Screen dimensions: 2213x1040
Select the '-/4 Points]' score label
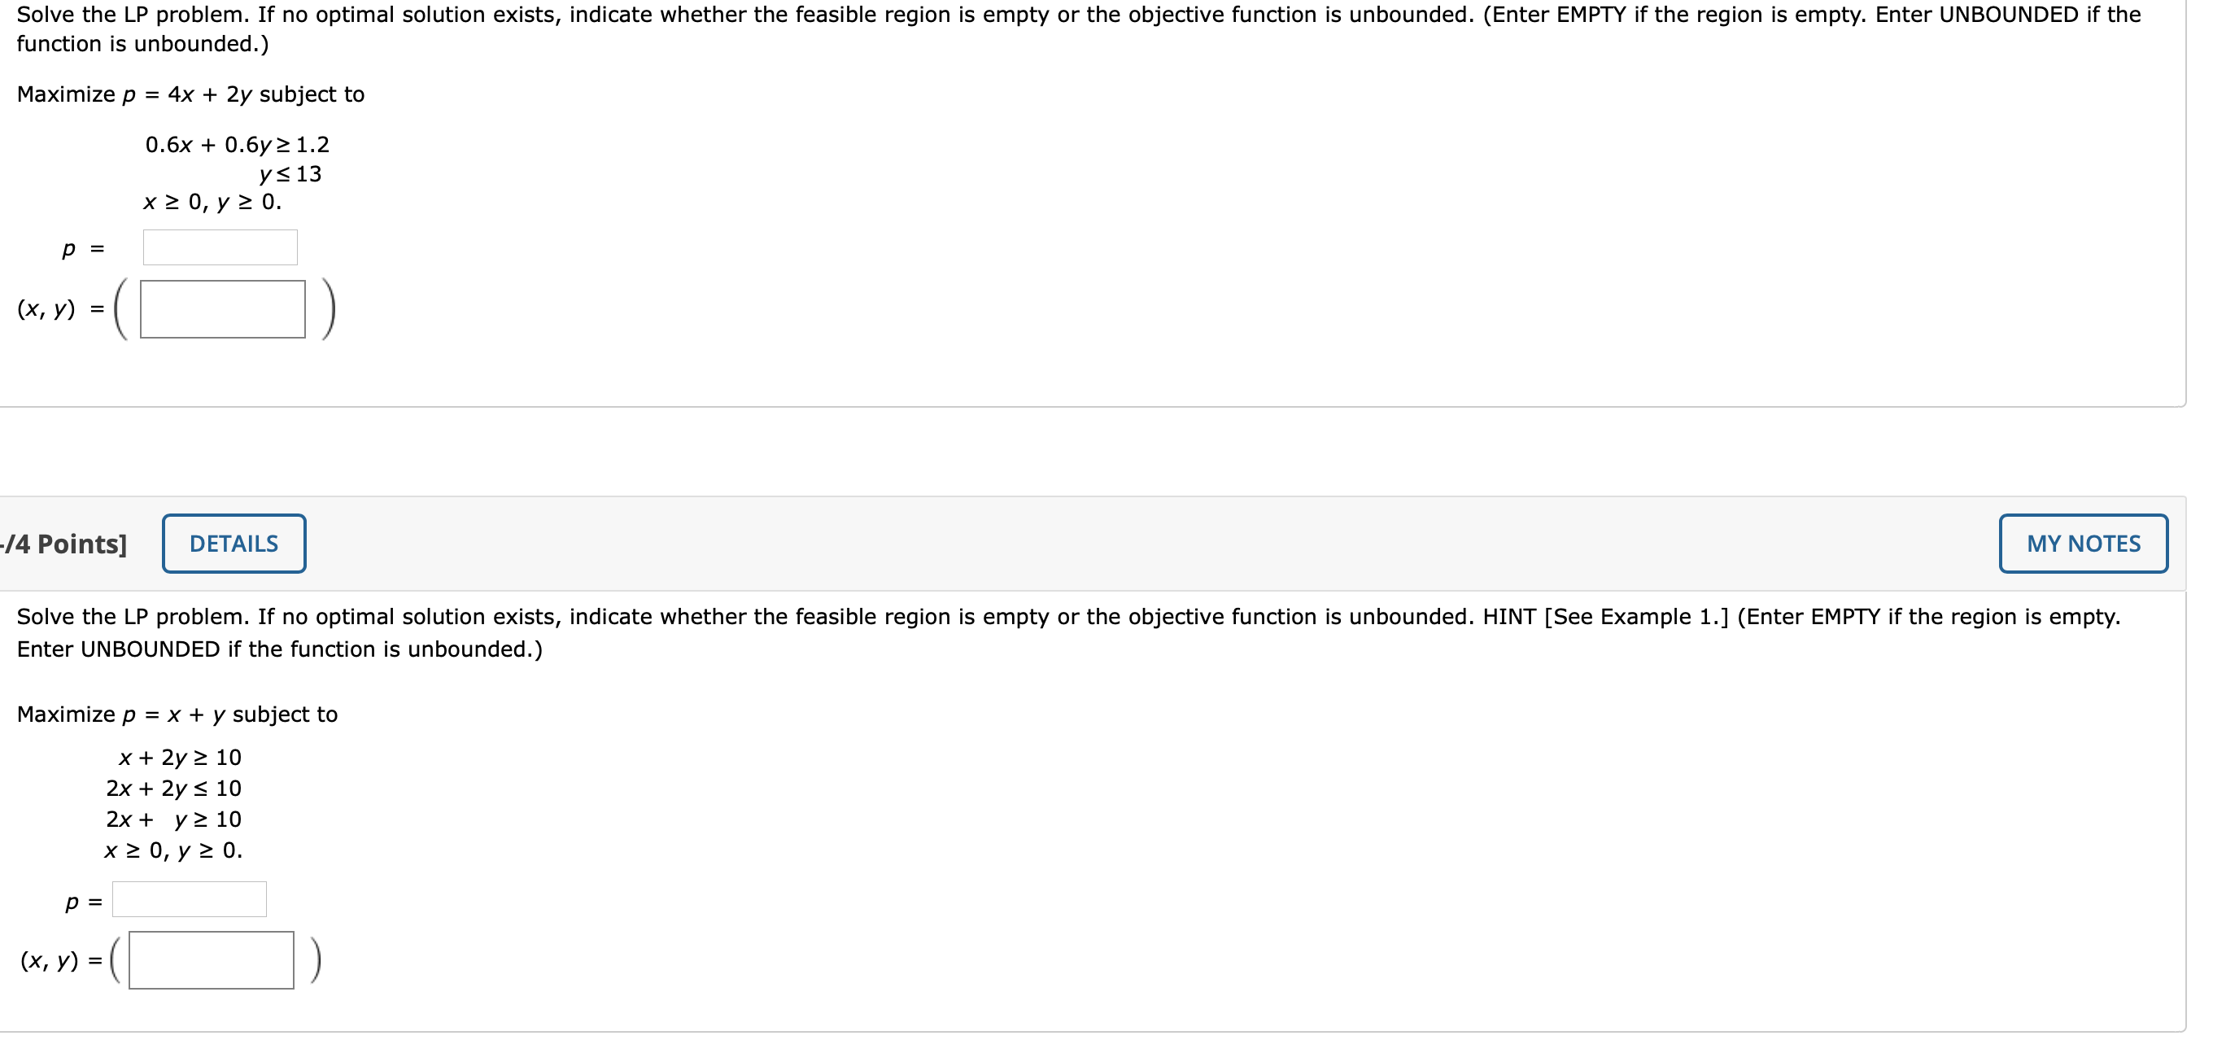64,544
